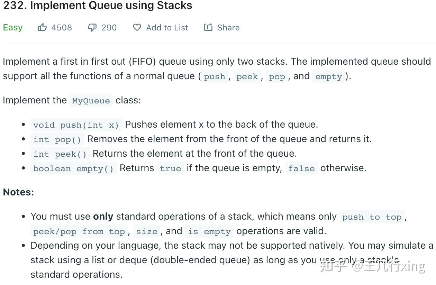Select the peek inline code snippet
Image resolution: width=436 pixels, height=285 pixels.
(247, 76)
